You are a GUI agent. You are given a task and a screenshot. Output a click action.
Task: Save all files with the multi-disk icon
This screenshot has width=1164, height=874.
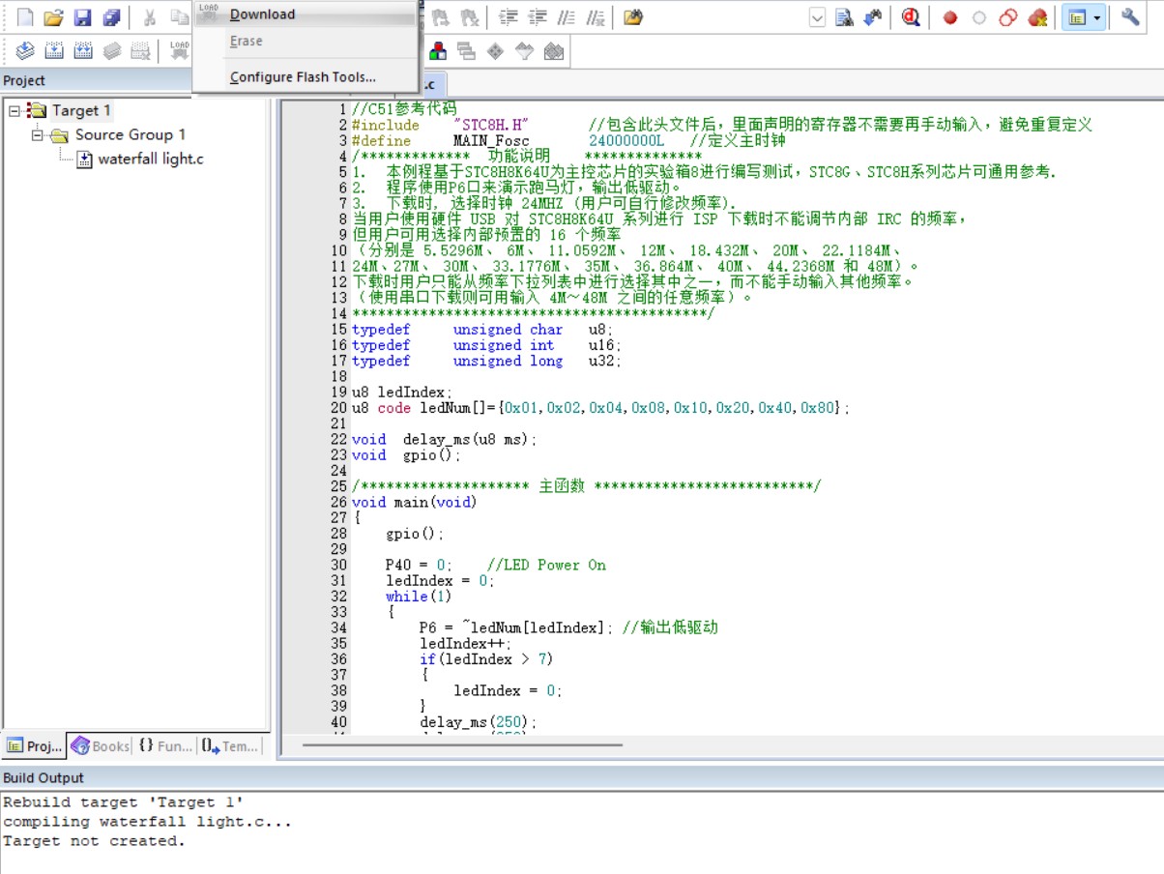(112, 17)
